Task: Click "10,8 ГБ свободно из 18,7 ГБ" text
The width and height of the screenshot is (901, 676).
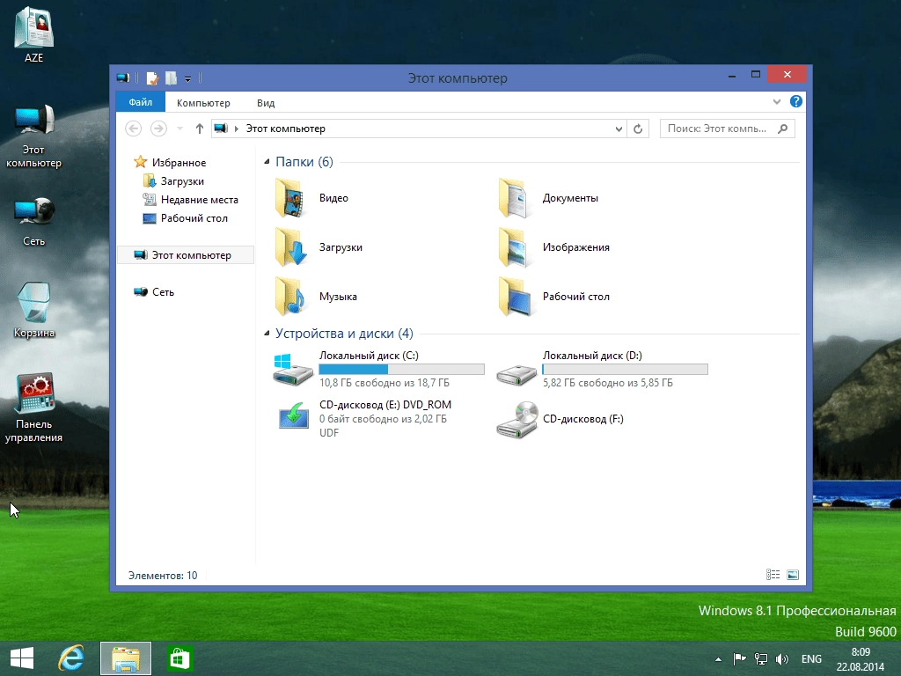Action: pyautogui.click(x=385, y=383)
